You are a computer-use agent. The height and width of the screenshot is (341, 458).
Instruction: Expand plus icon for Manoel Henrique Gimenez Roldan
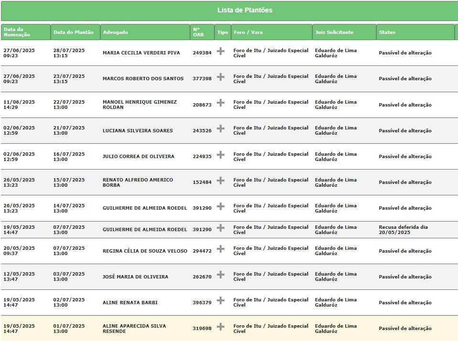[221, 103]
